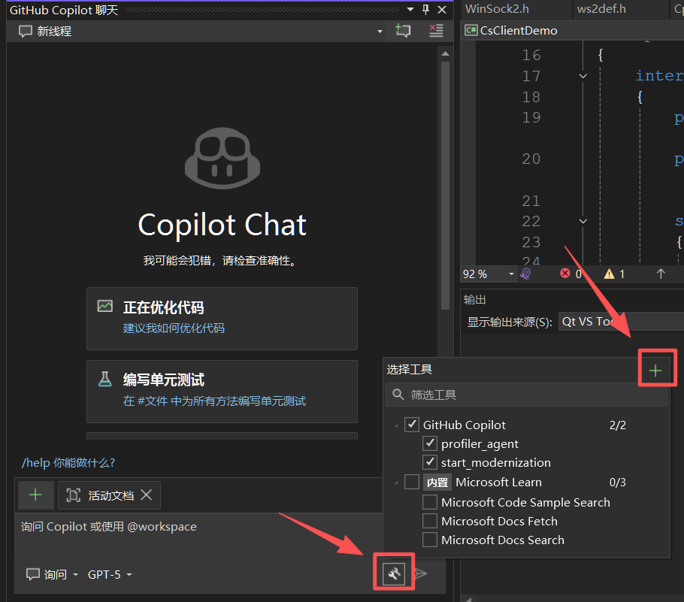This screenshot has height=602, width=684.
Task: Add a new tool with plus icon
Action: coord(655,371)
